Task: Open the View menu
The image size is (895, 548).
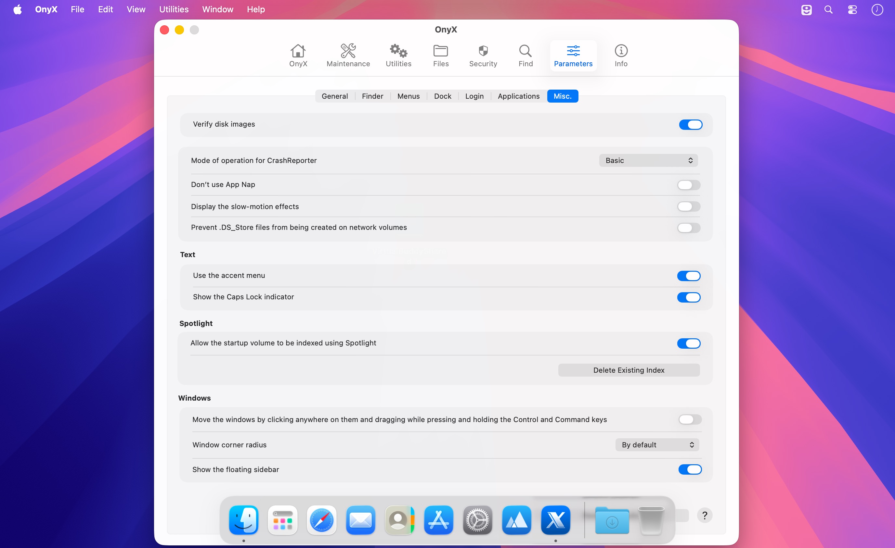Action: click(136, 9)
